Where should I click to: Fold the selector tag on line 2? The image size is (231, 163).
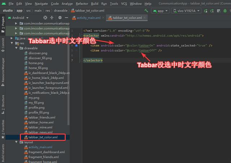point(82,36)
